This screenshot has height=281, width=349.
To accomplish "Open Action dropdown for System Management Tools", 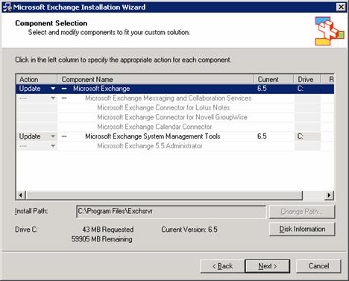I will click(x=53, y=136).
